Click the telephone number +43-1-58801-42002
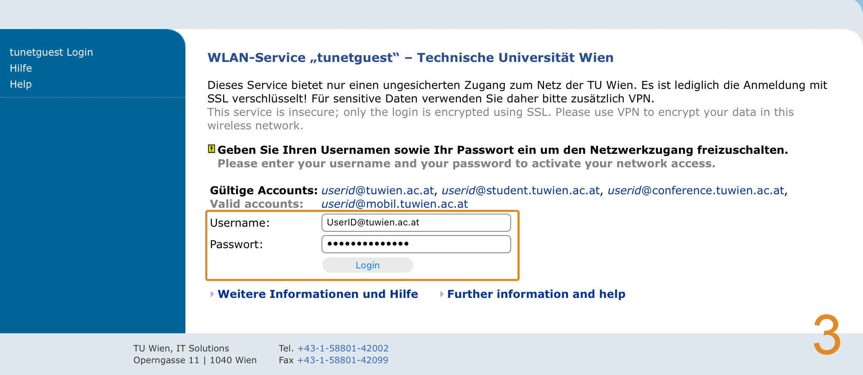 pos(343,348)
